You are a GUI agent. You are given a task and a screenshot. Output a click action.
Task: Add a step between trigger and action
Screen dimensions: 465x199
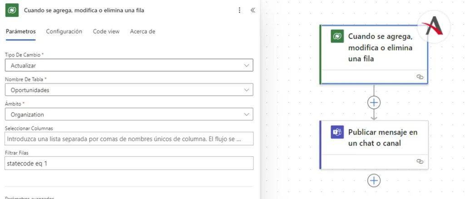[x=374, y=102]
